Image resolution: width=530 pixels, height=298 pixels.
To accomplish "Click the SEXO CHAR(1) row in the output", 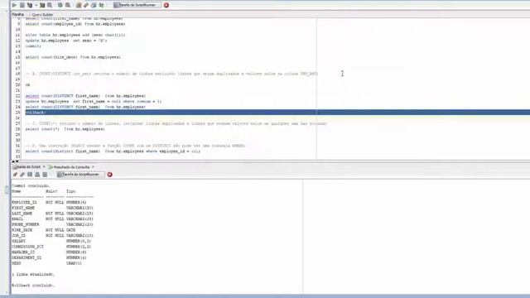I will click(46, 263).
